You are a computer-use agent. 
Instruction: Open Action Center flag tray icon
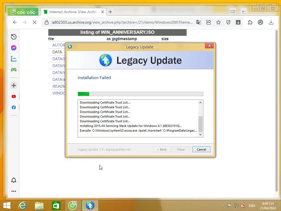[x=229, y=206]
